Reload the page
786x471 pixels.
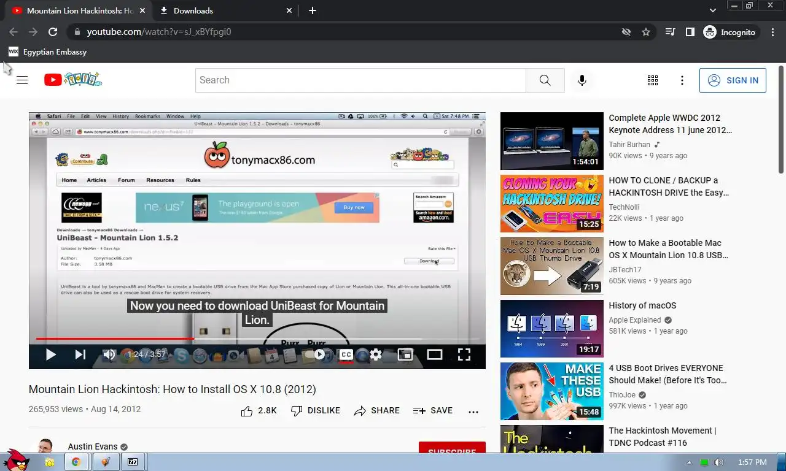pyautogui.click(x=53, y=32)
